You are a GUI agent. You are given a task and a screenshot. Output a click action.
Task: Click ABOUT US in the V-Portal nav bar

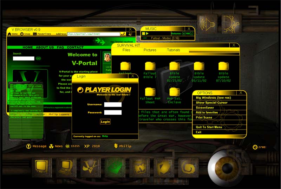pyautogui.click(x=45, y=47)
